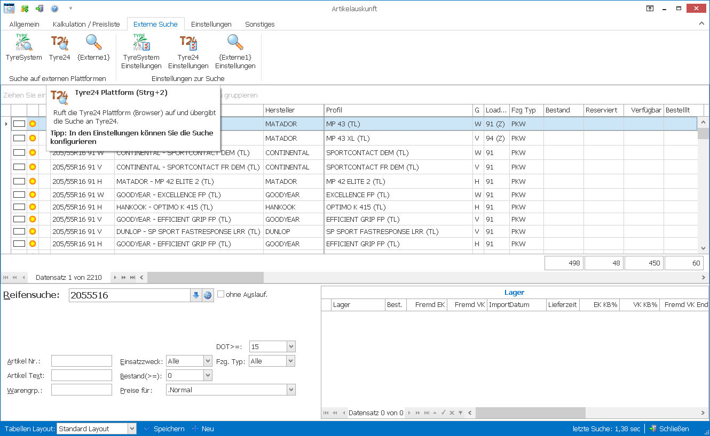The image size is (710, 436).
Task: Click summer tyre icon on DUNLOP SP SPORT row
Action: pos(33,231)
